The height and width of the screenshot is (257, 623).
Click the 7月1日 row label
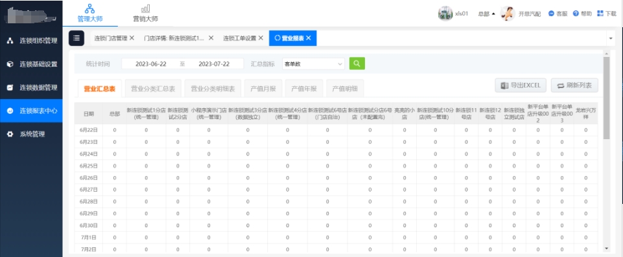click(89, 238)
